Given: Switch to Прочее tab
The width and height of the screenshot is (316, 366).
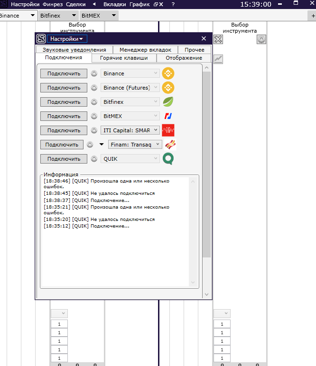Looking at the screenshot, I should point(195,50).
